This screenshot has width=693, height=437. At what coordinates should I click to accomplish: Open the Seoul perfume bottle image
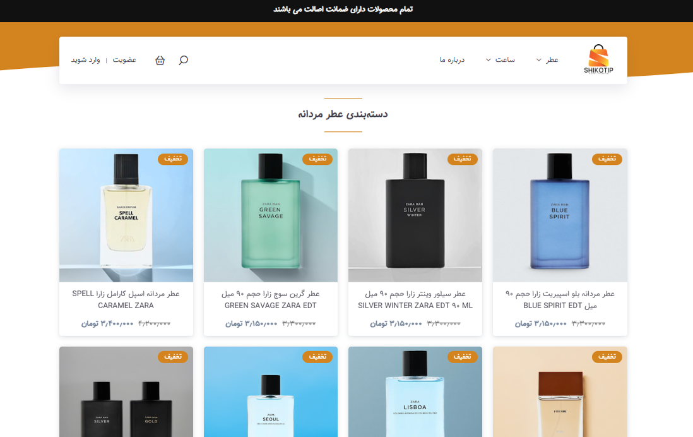pos(271,392)
